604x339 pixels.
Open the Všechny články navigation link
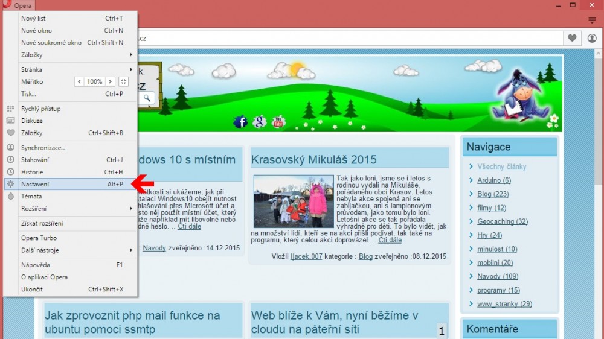501,166
